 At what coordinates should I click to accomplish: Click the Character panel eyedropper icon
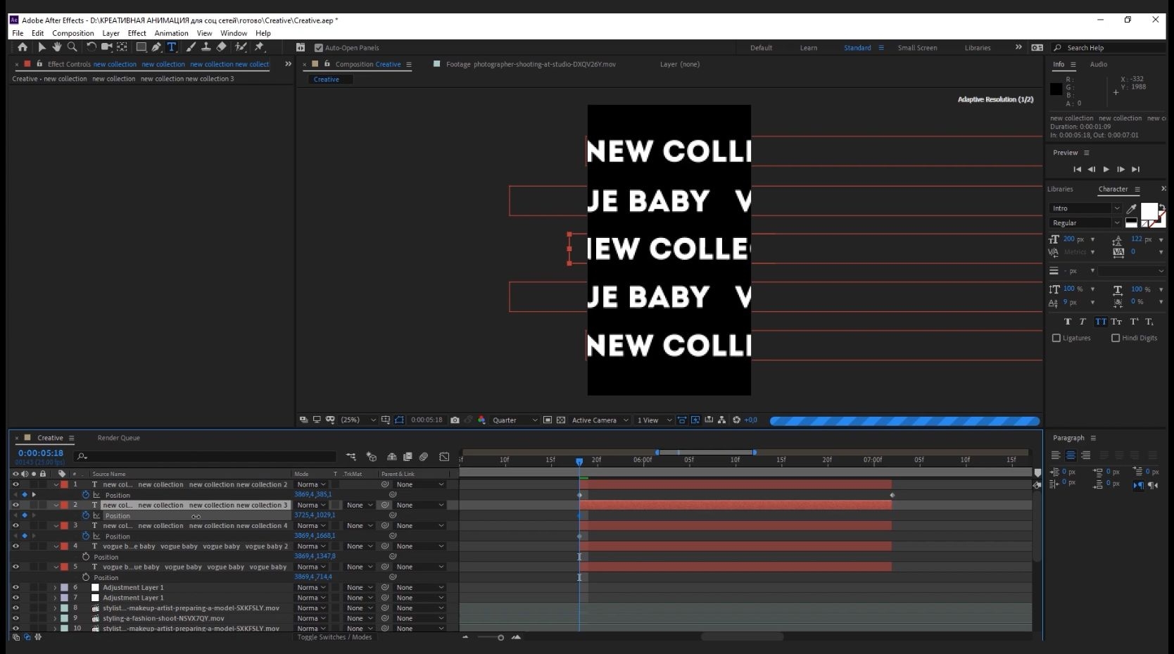tap(1131, 208)
